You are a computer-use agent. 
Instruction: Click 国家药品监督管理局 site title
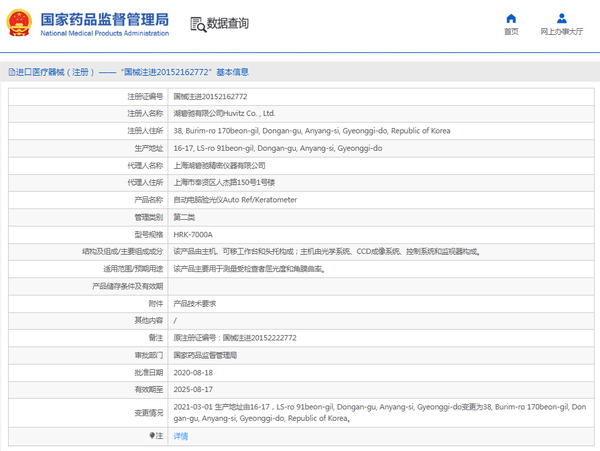pos(105,19)
